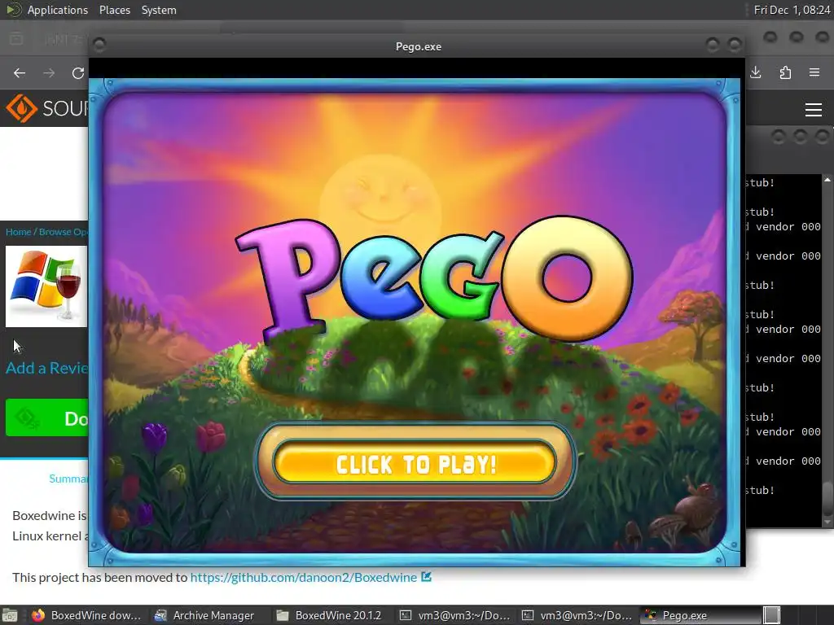The image size is (834, 625).
Task: Click the Applications menu logo icon
Action: click(x=13, y=10)
